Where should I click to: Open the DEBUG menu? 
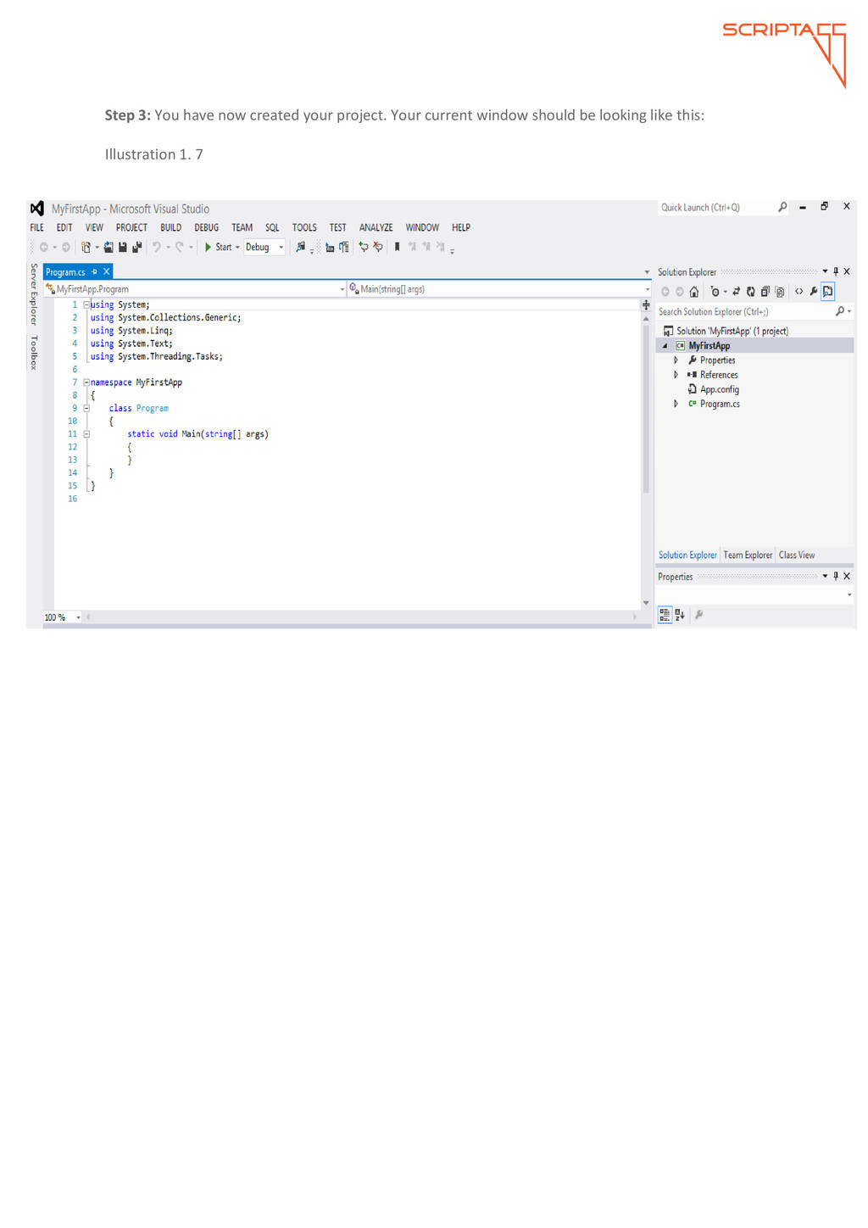206,227
